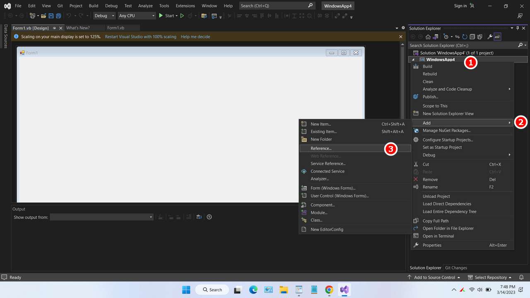The width and height of the screenshot is (530, 298).
Task: Click the Sync with Active Document icon
Action: [458, 37]
